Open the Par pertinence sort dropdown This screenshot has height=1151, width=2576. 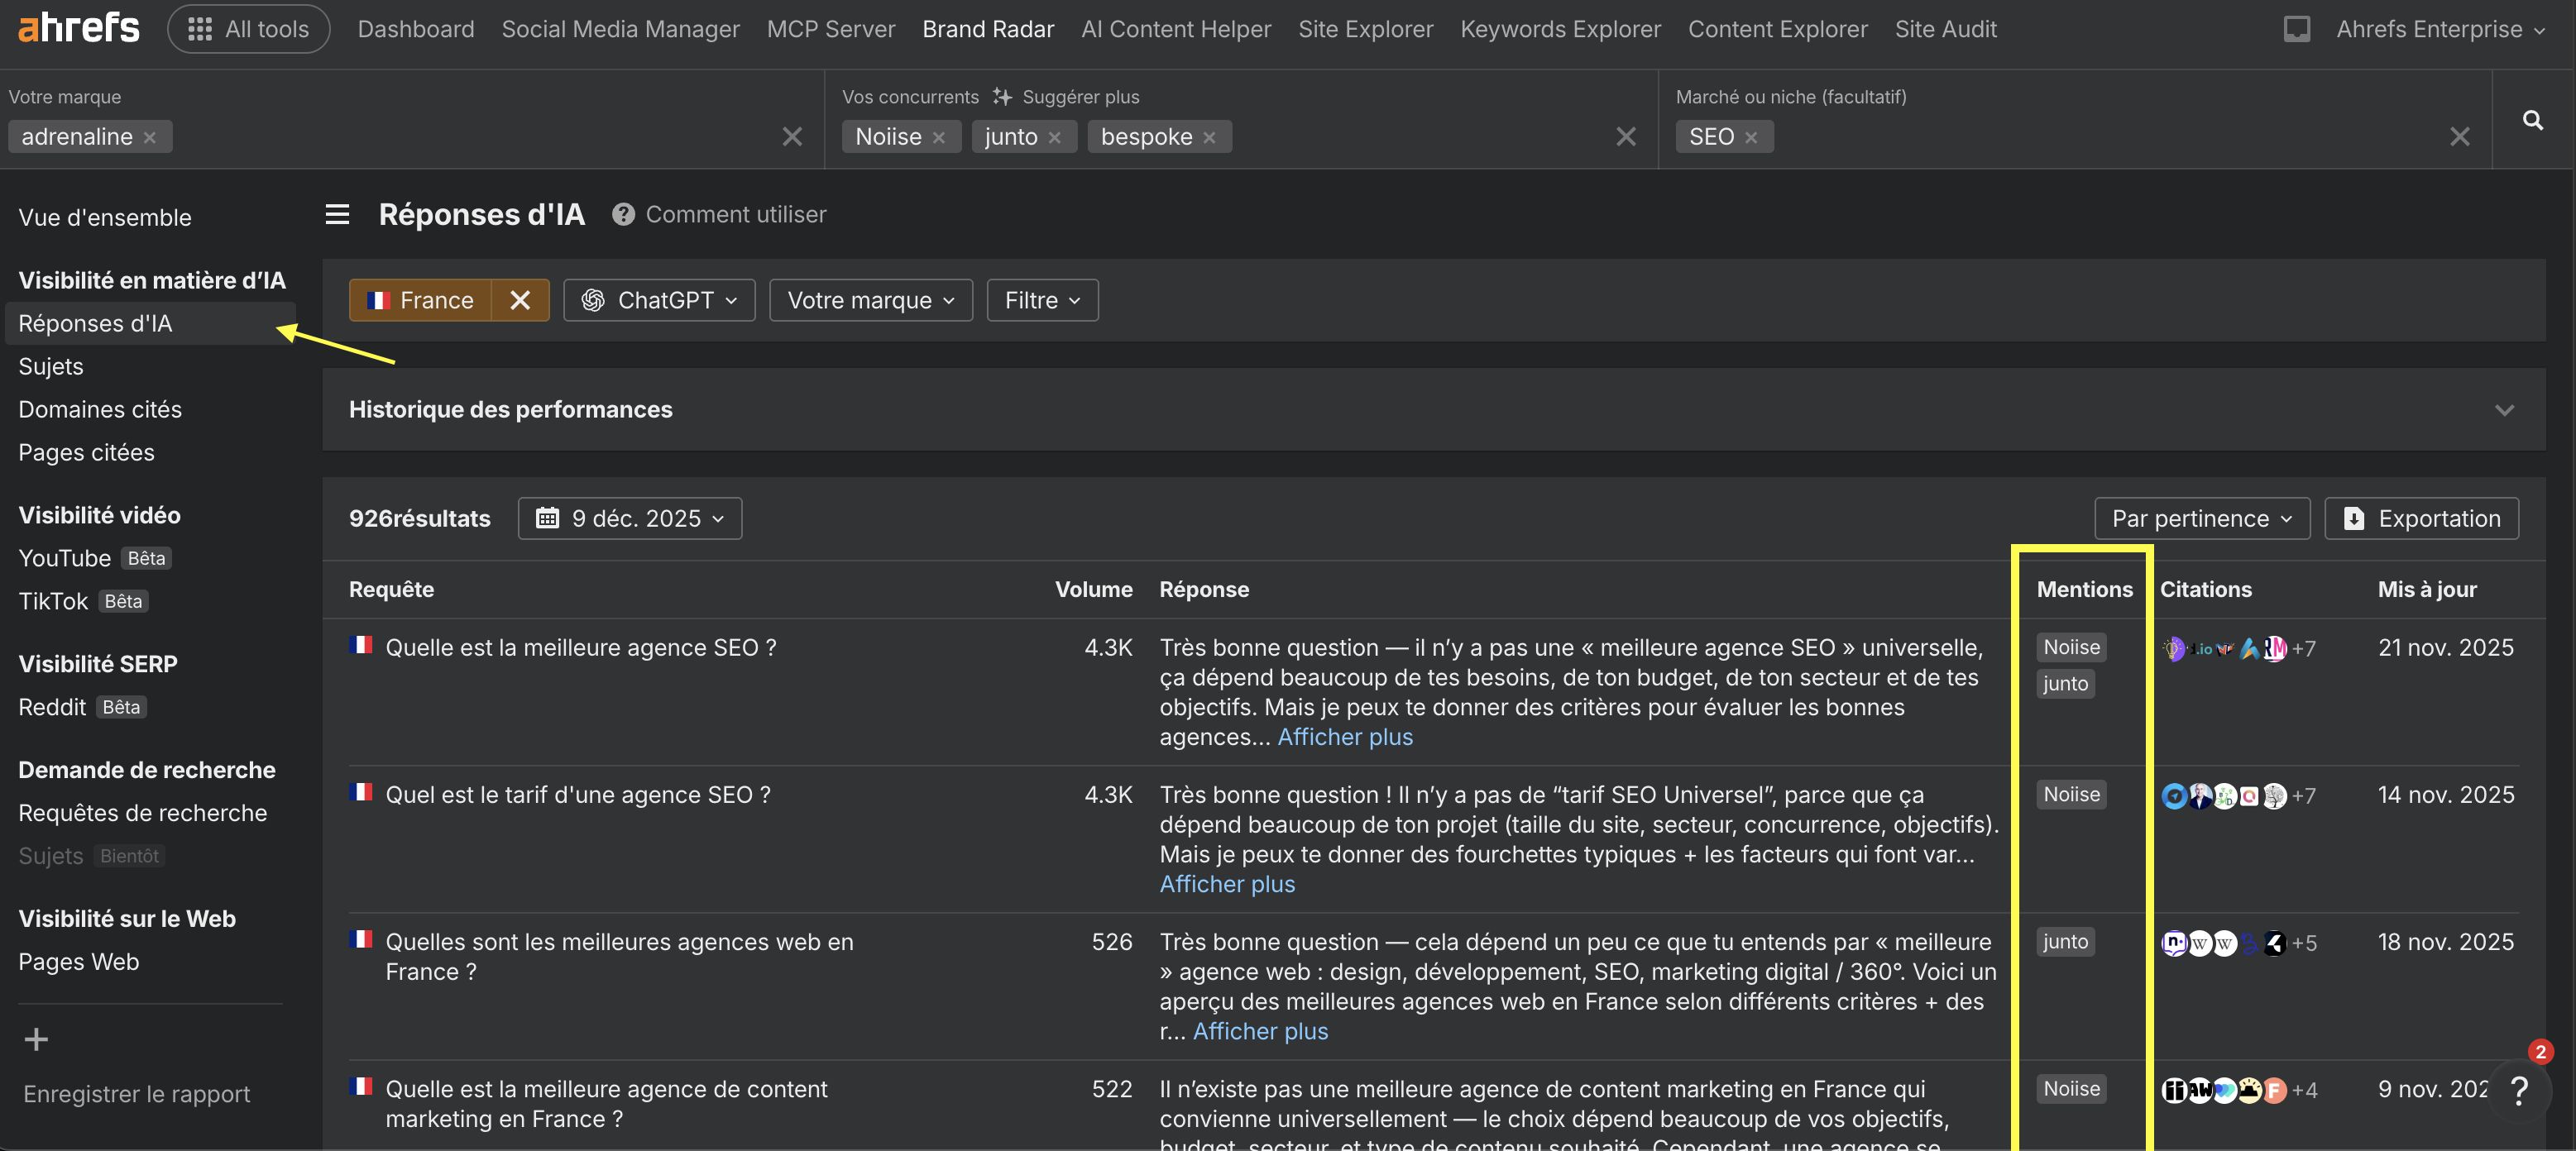click(x=2201, y=518)
